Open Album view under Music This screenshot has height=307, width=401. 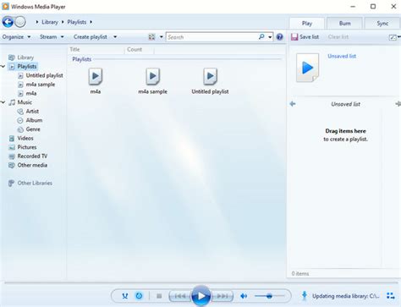[x=34, y=120]
